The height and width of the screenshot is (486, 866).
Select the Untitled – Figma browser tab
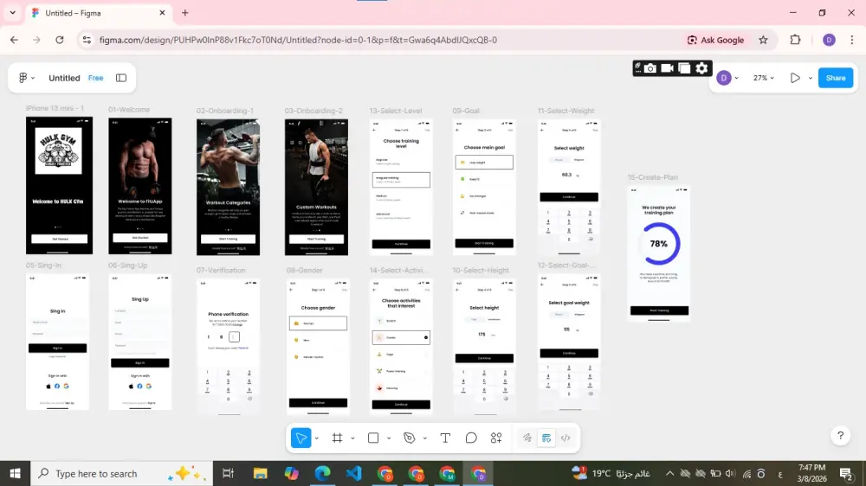pyautogui.click(x=98, y=13)
